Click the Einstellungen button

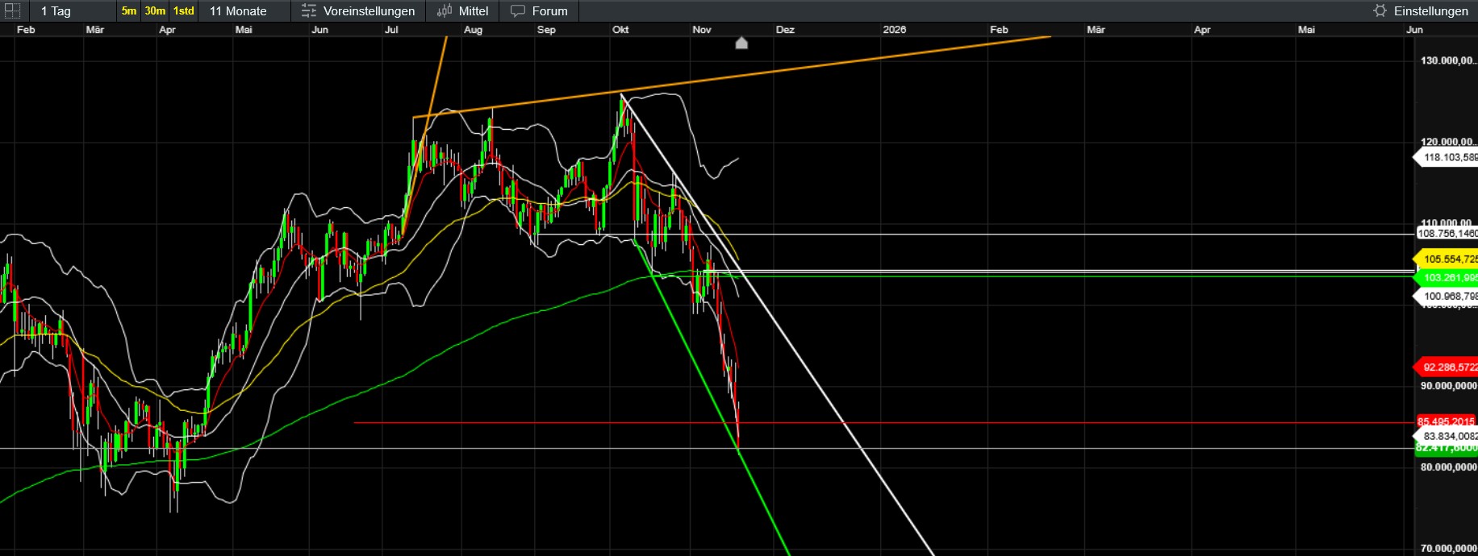click(x=1430, y=10)
